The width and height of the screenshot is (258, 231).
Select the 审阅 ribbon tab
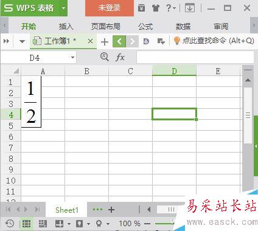(221, 26)
